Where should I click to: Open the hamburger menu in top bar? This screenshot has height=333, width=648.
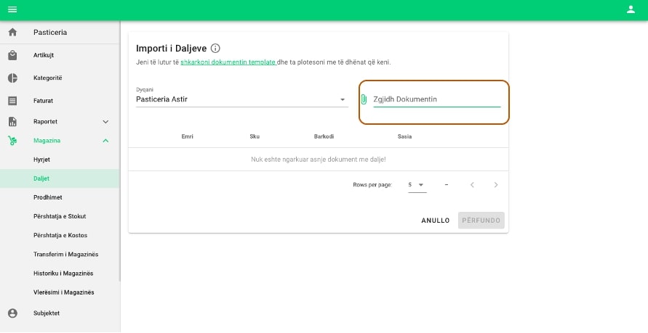pyautogui.click(x=12, y=9)
